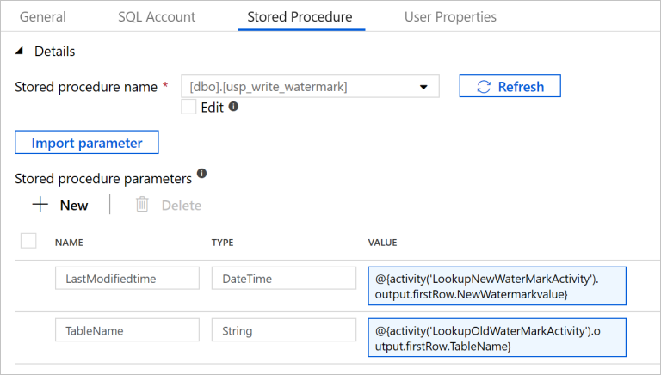Open the SQL Account tab
This screenshot has height=375, width=661.
tap(157, 16)
